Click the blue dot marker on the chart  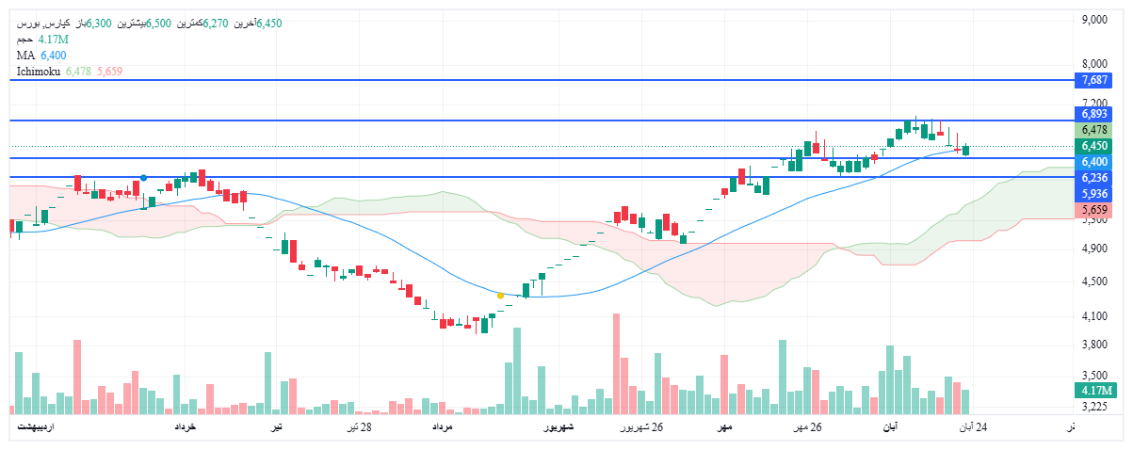point(143,177)
